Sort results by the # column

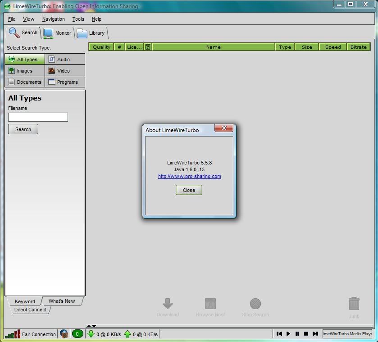tap(119, 47)
